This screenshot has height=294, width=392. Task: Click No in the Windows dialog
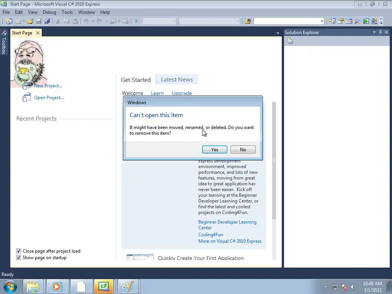[x=243, y=150]
